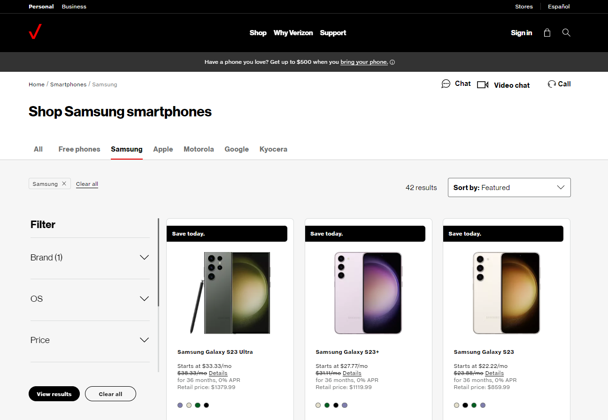Screen dimensions: 608x420
Task: Open the Shop menu
Action: tap(258, 33)
